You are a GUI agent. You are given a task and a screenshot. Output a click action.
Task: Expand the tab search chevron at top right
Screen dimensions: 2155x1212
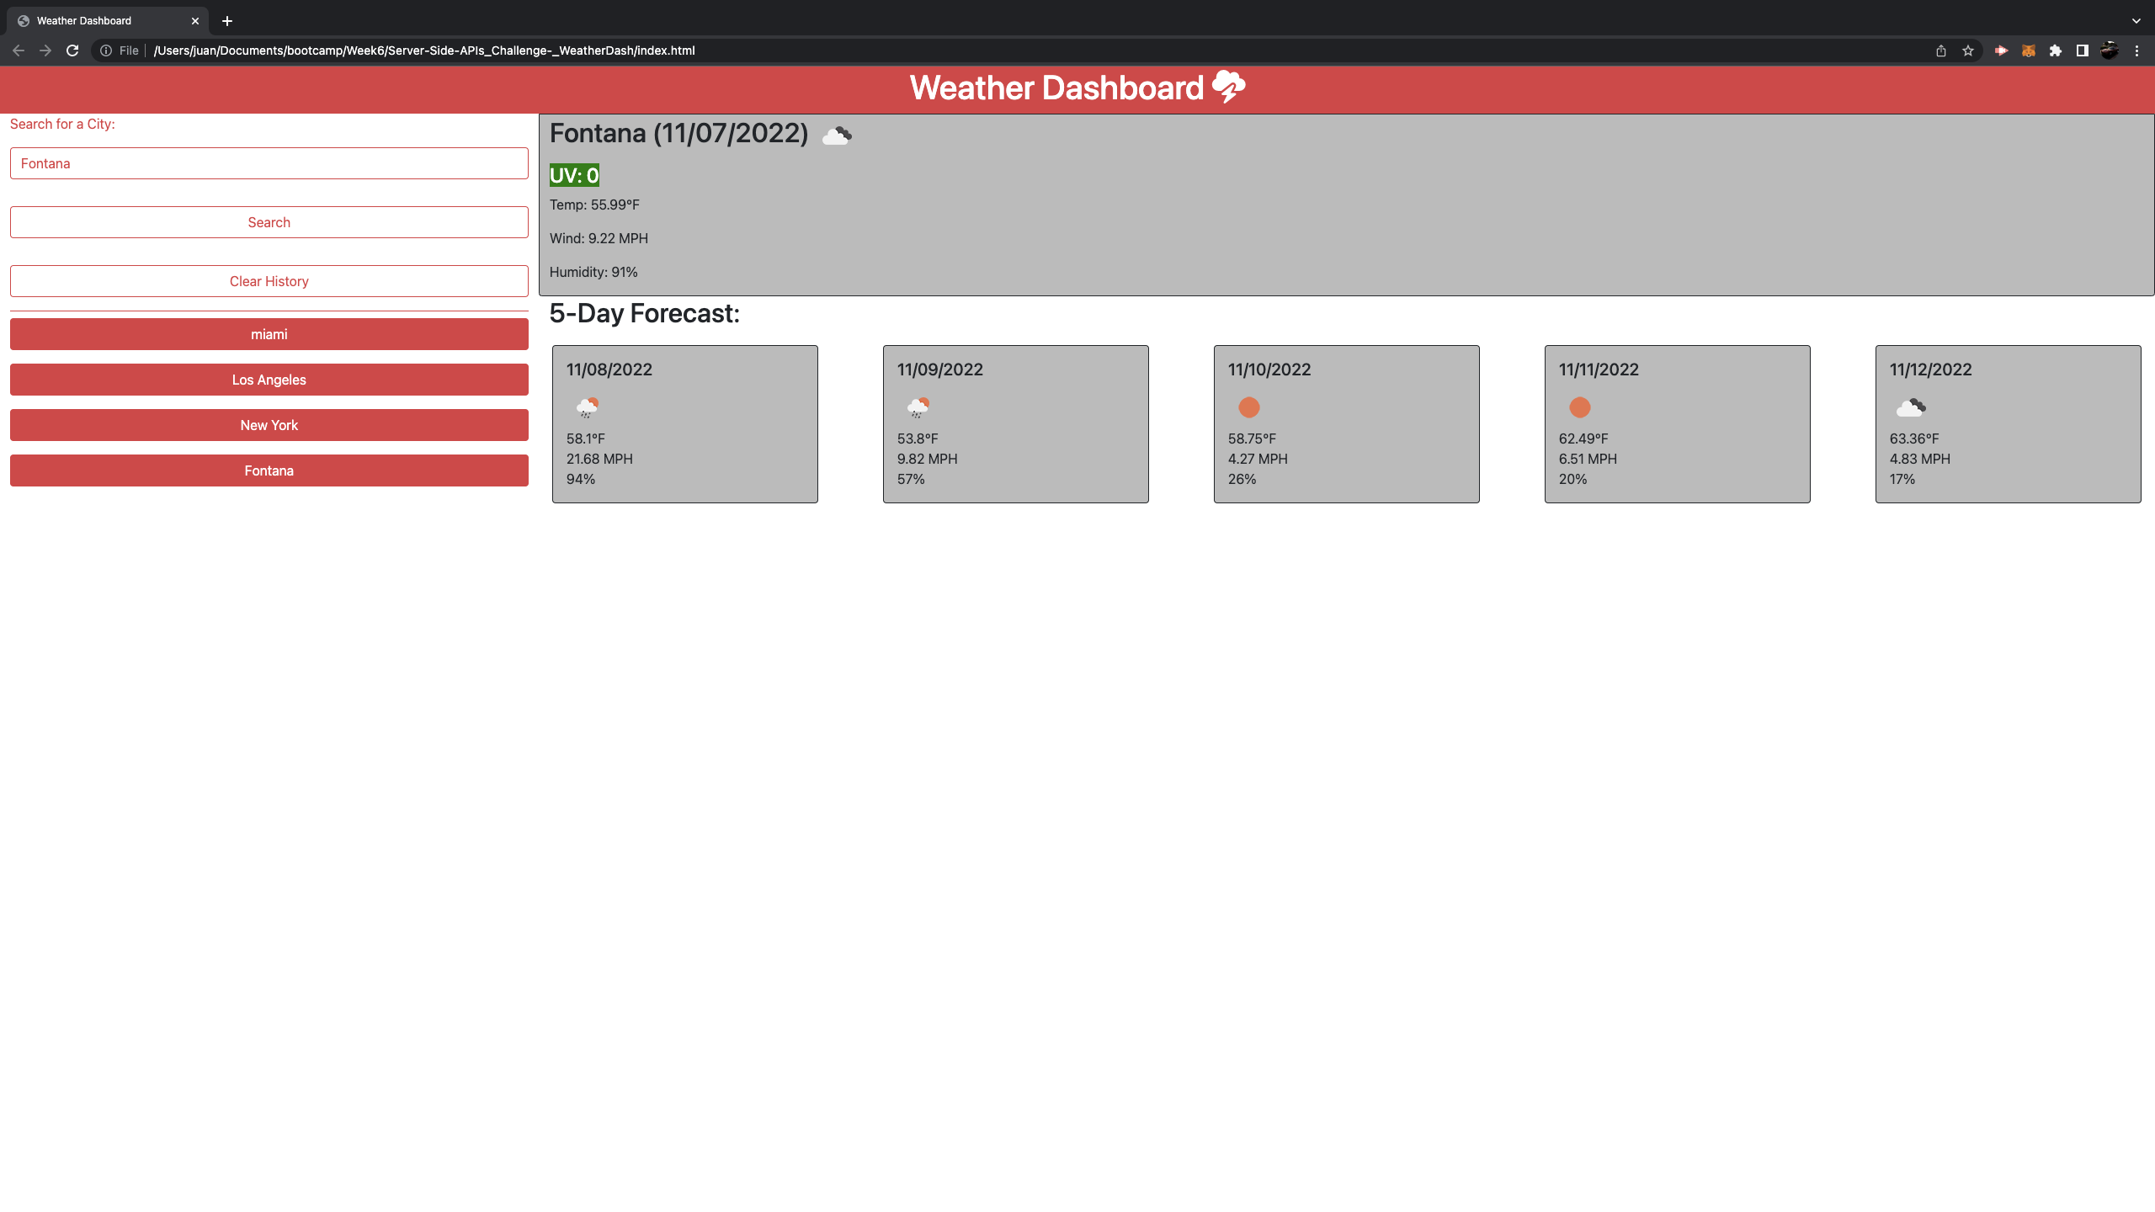pos(2136,20)
